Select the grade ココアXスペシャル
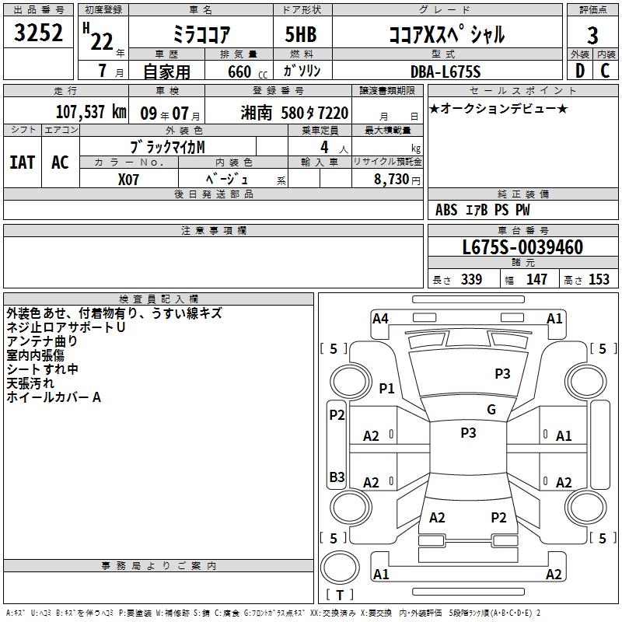This screenshot has height=622, width=622. point(445,34)
